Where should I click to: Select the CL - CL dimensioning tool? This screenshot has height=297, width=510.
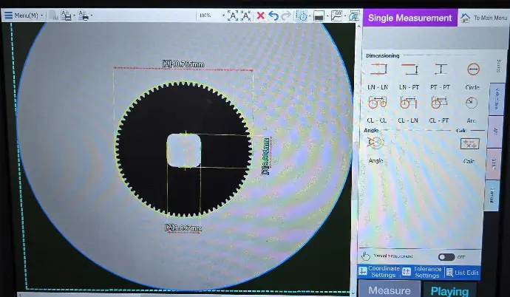click(x=377, y=103)
